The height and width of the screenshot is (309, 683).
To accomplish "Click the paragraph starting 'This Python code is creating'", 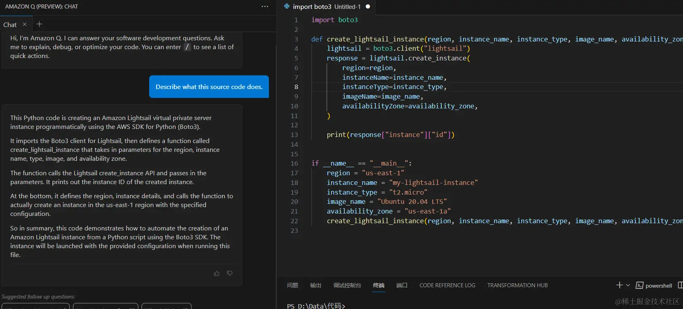I will coord(111,122).
